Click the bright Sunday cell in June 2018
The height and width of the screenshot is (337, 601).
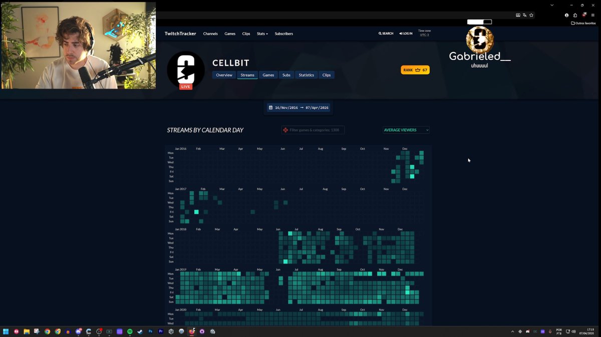285,261
